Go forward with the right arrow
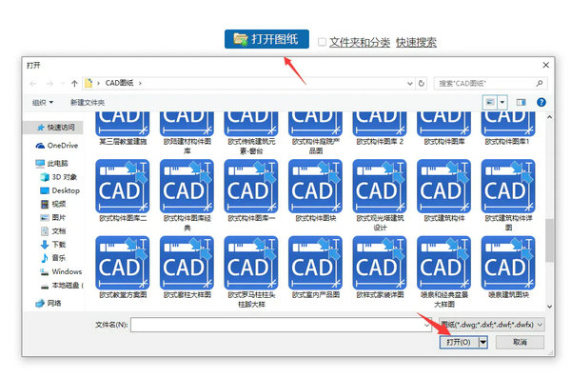The image size is (571, 378). [49, 84]
